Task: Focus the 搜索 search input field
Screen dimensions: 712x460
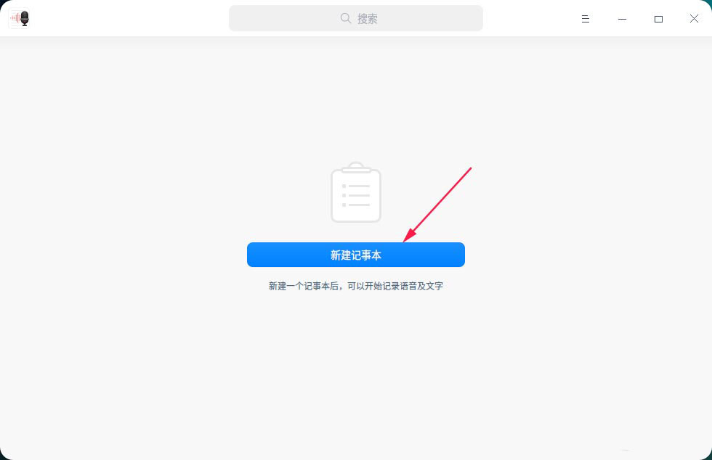Action: pos(355,18)
